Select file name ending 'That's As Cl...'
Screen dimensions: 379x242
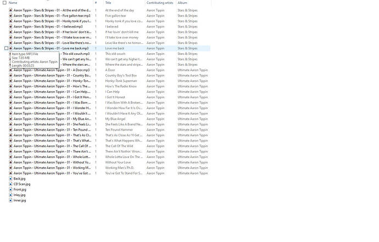coord(52,135)
